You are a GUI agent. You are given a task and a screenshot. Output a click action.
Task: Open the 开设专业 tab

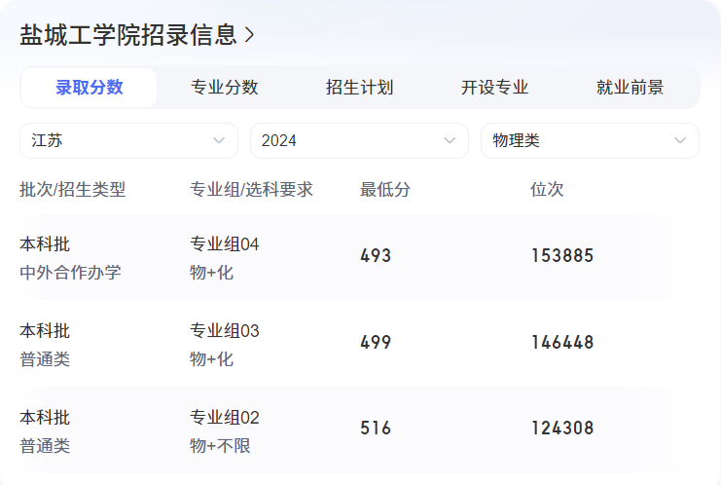[494, 88]
